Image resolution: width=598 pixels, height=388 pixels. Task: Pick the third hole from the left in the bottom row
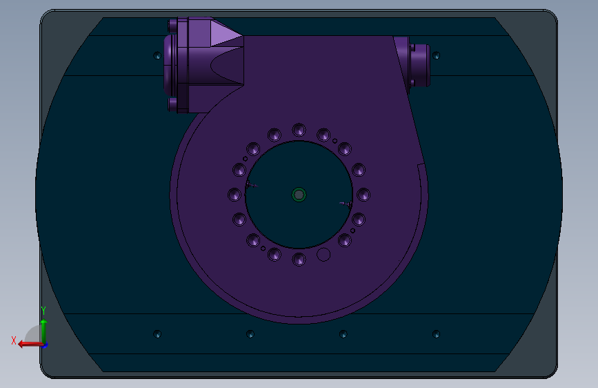pyautogui.click(x=343, y=334)
